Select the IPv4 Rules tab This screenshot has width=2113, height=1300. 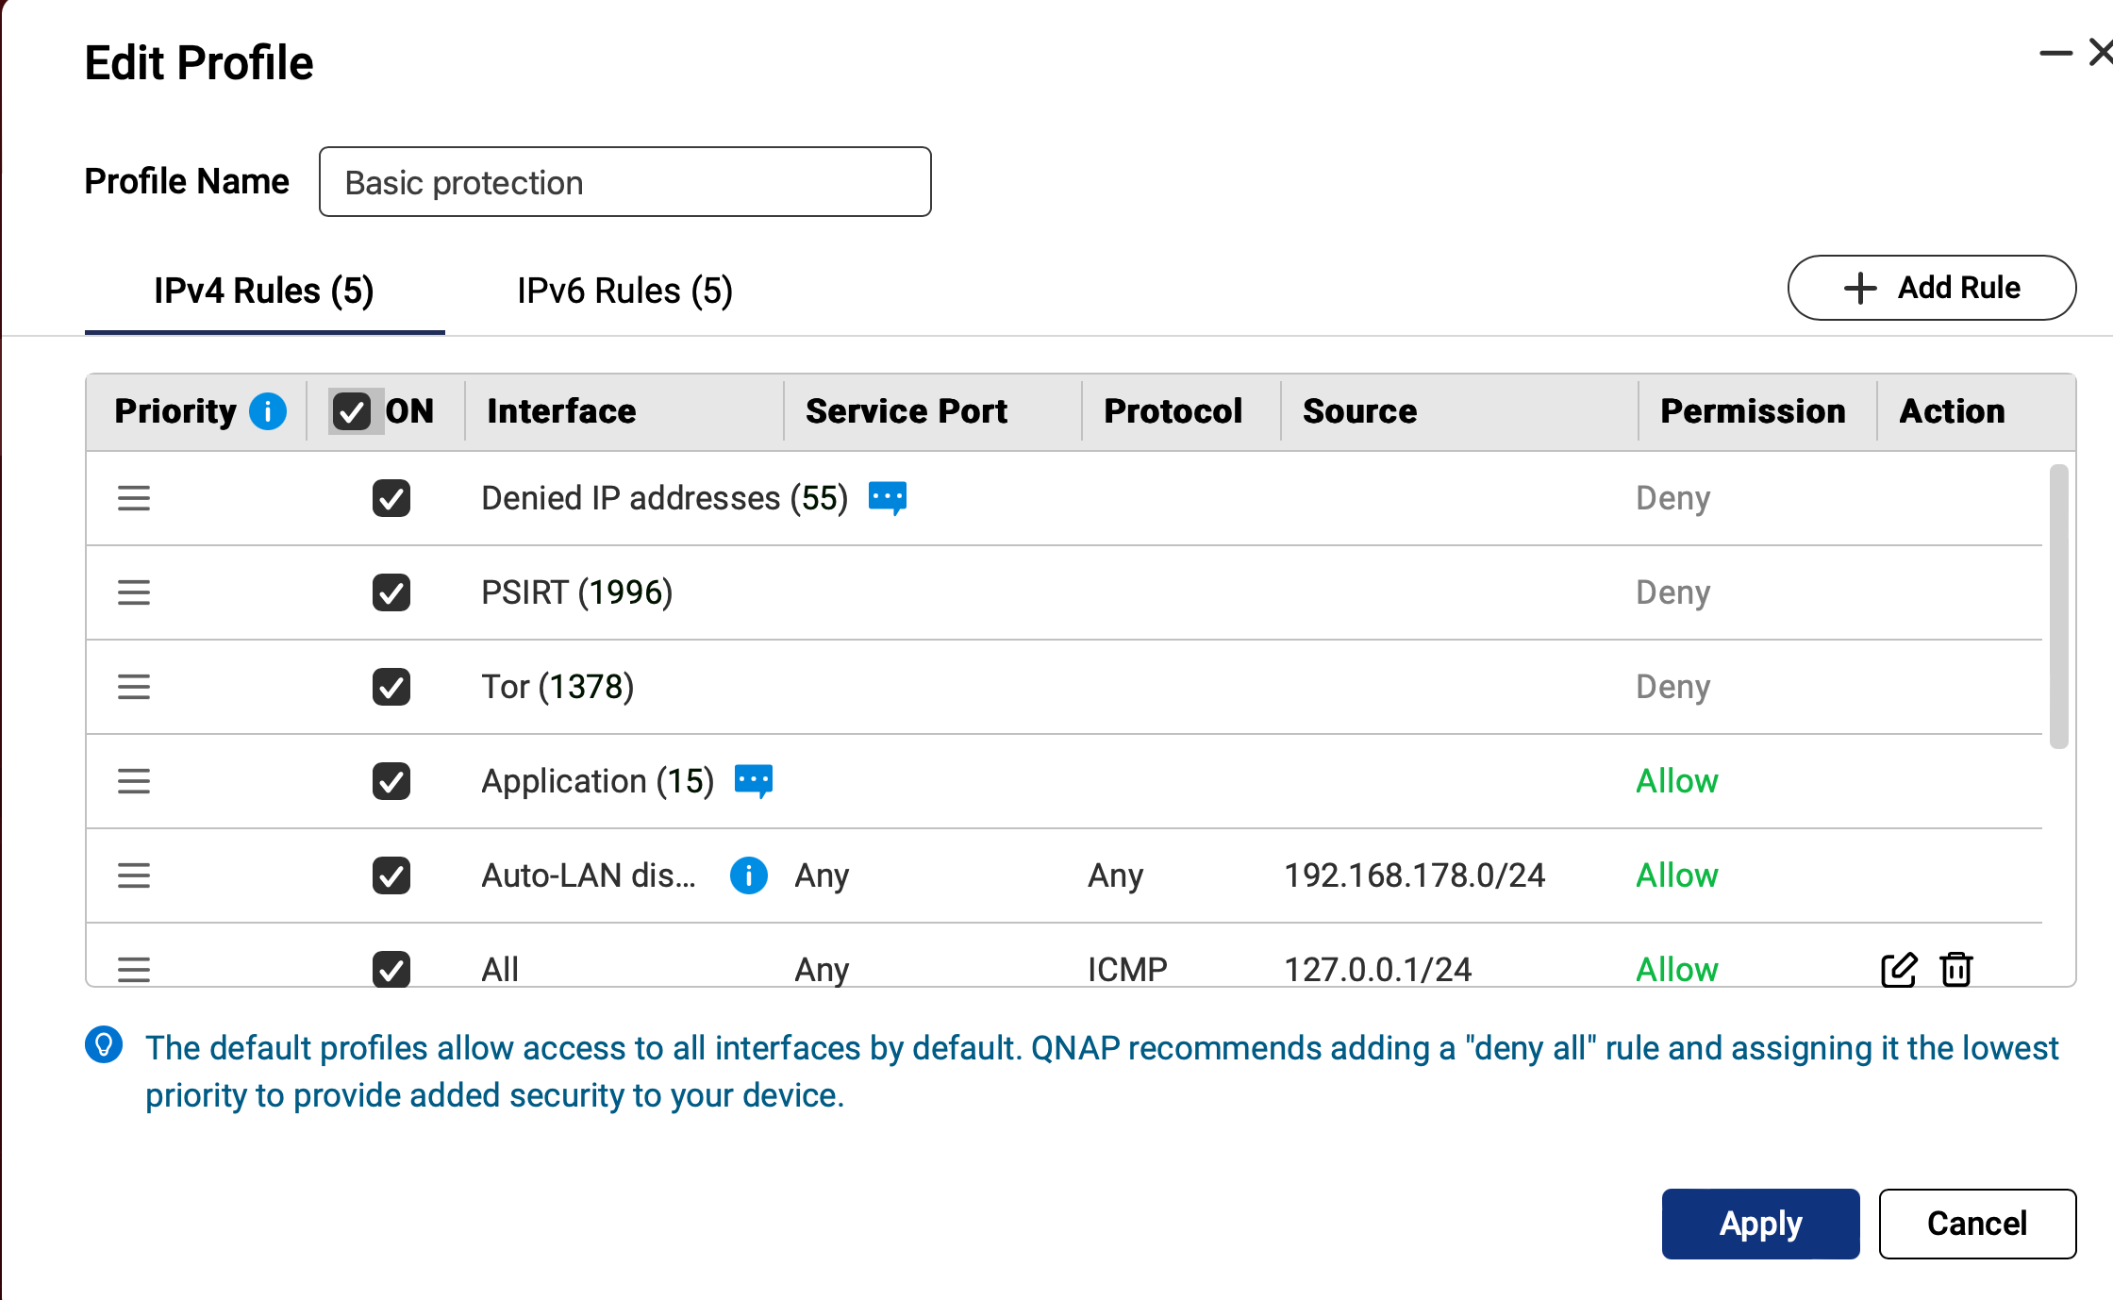click(264, 291)
